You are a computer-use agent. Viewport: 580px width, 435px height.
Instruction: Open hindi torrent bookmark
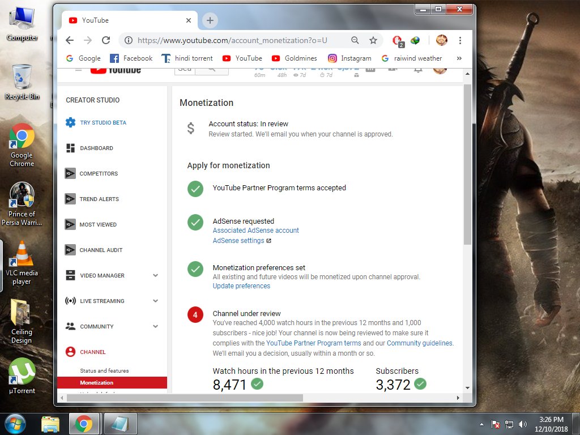[187, 58]
